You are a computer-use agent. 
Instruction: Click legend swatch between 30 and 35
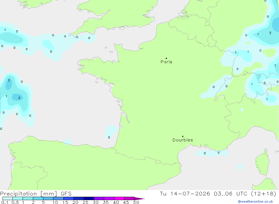tap(99, 198)
